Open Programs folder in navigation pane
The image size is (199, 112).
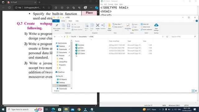[62, 65]
